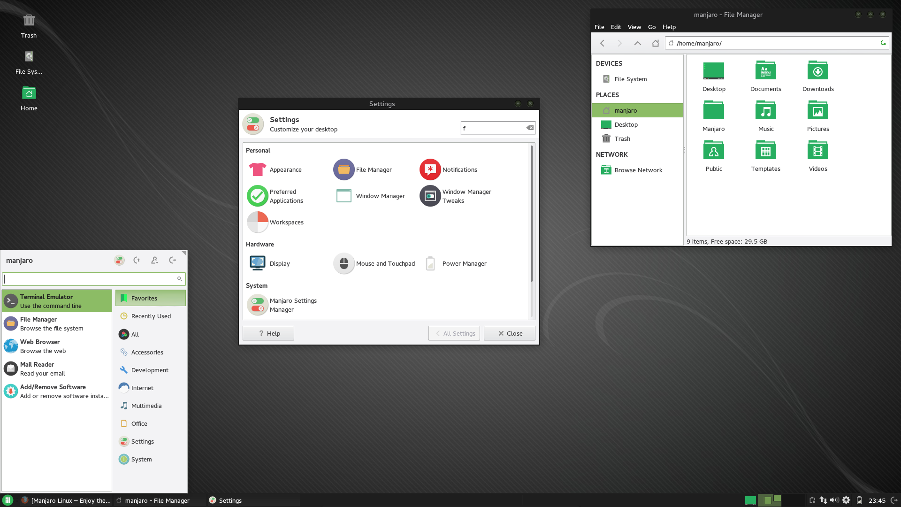Open the Edit menu in File Manager
Viewport: 901px width, 507px height.
coord(616,27)
